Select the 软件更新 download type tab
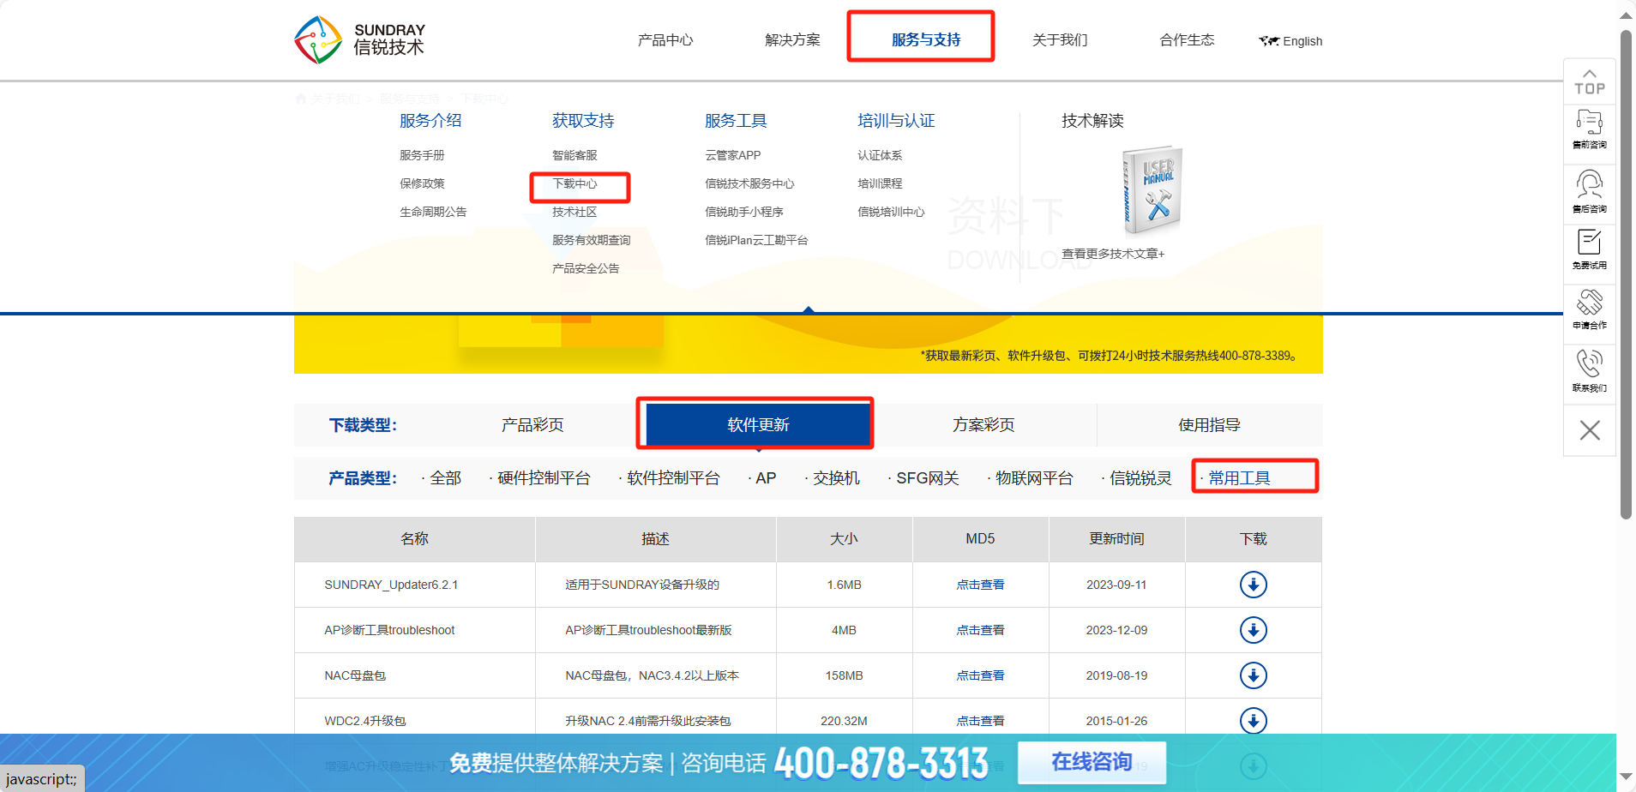Image resolution: width=1636 pixels, height=792 pixels. tap(758, 425)
